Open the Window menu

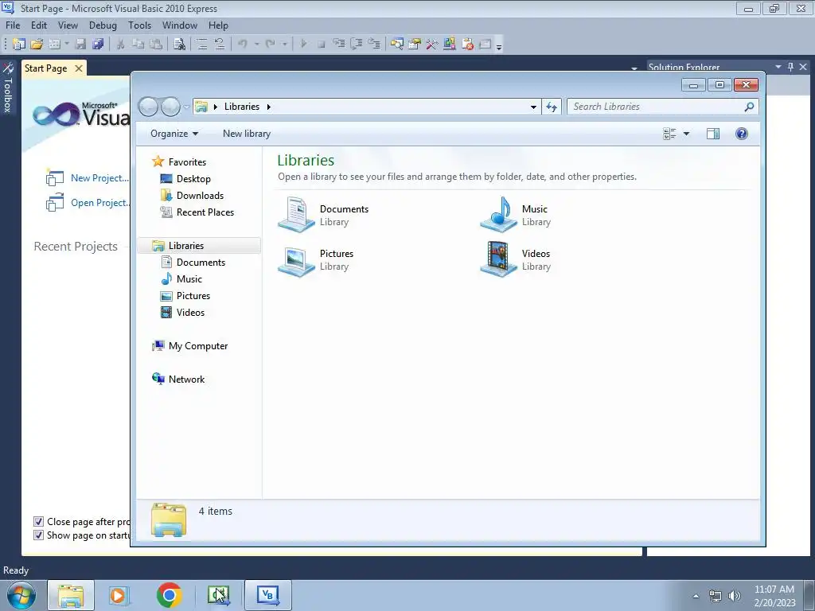point(179,25)
